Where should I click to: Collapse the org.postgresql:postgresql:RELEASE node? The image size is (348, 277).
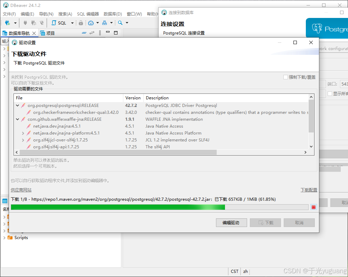pos(18,106)
